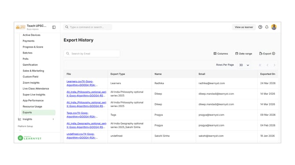This screenshot has width=295, height=165.
Task: Select Exports in sidebar
Action: pos(38,112)
